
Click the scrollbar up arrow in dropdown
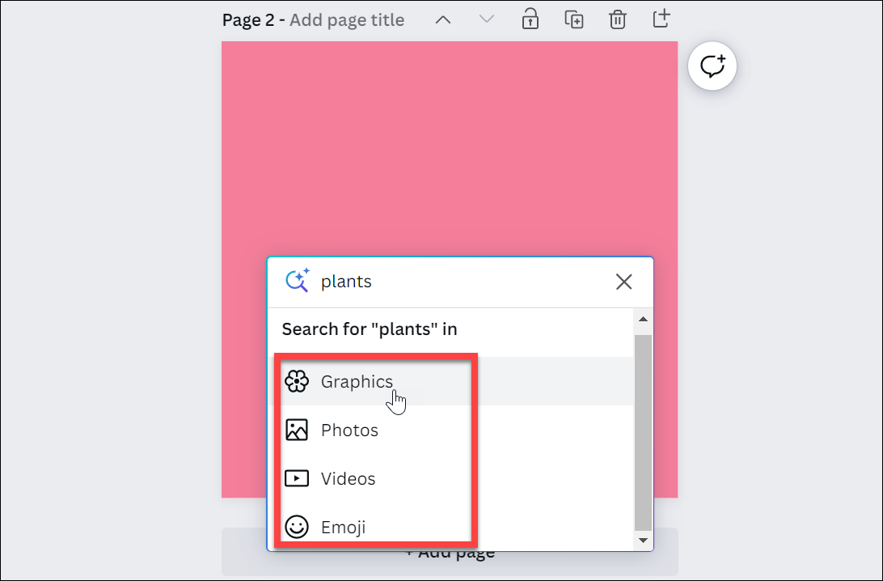coord(643,319)
